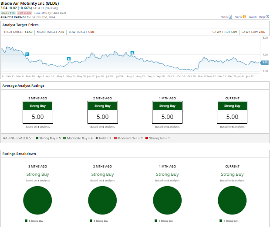This screenshot has height=227, width=270.
Task: Click the 2 Mths Ago rating value 5.00
Action: pos(102,117)
